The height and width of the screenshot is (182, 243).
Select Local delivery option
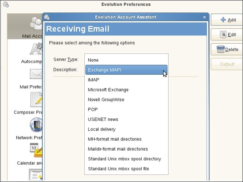[x=126, y=129]
